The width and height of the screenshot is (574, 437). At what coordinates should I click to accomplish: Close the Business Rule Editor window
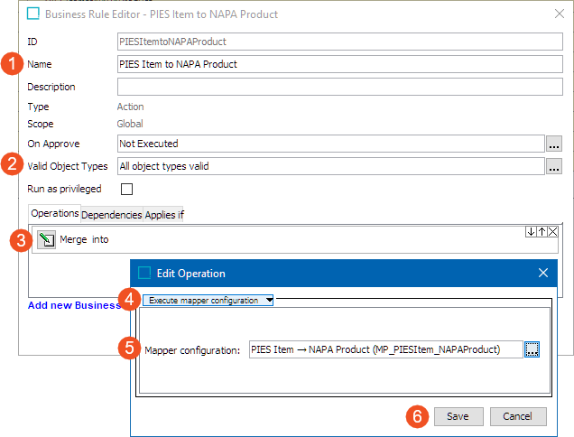[560, 14]
